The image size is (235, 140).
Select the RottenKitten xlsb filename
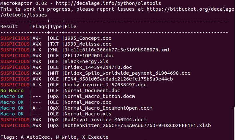[137, 125]
